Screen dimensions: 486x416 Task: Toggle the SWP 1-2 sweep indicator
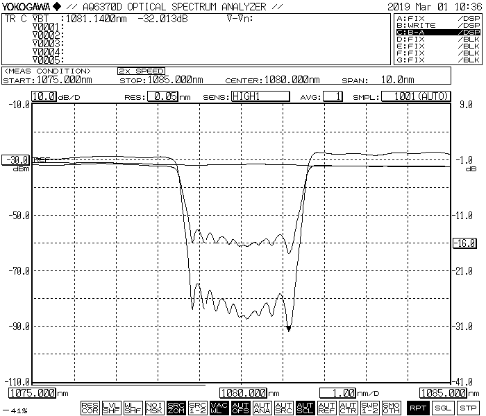[x=369, y=408]
